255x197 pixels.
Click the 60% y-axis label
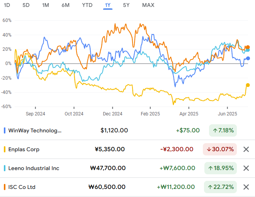[x=7, y=20]
